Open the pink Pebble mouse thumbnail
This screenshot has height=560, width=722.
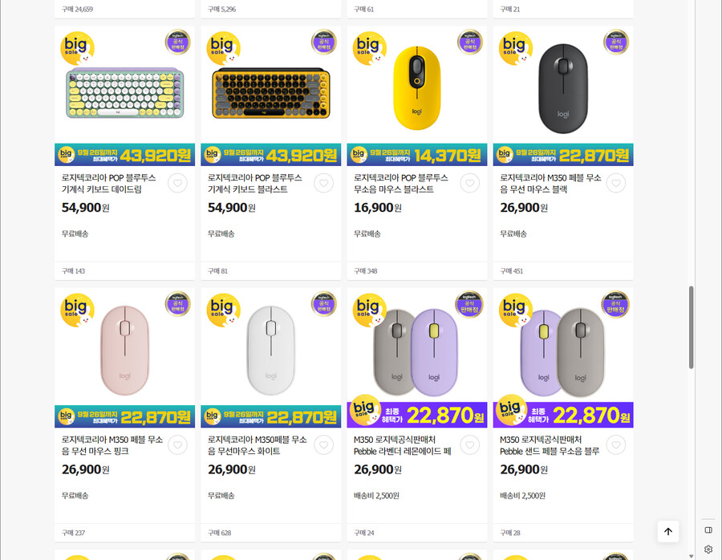[x=124, y=351]
